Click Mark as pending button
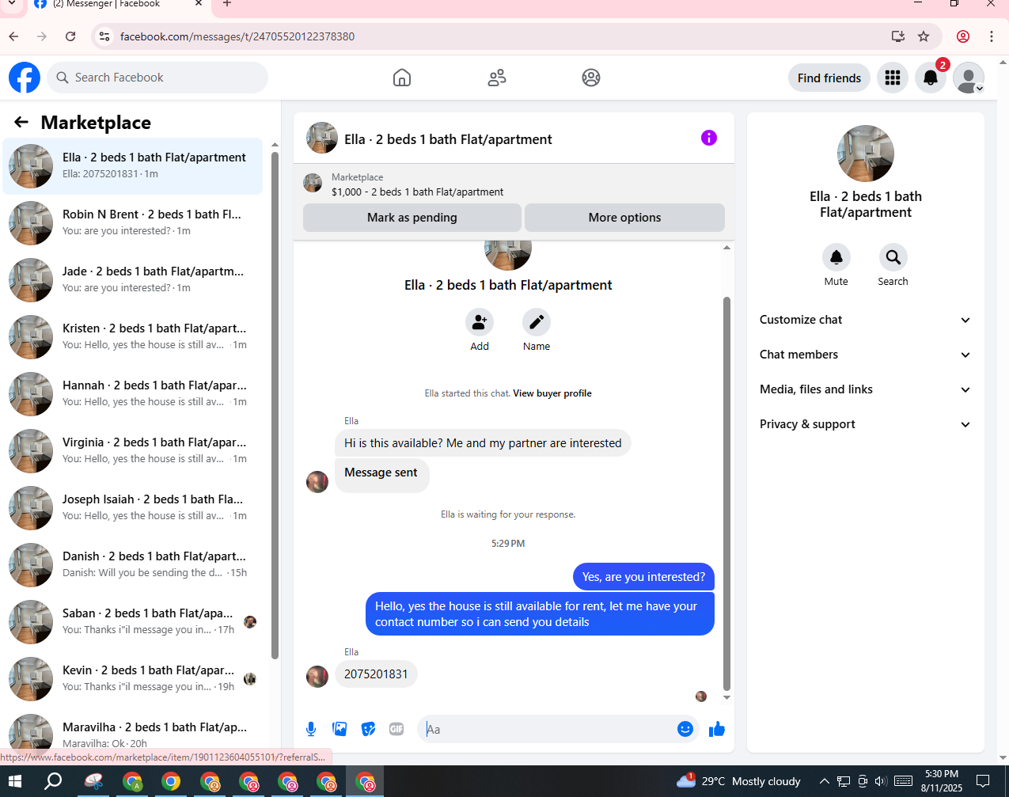Screen dimensions: 1009x797 (x=412, y=218)
